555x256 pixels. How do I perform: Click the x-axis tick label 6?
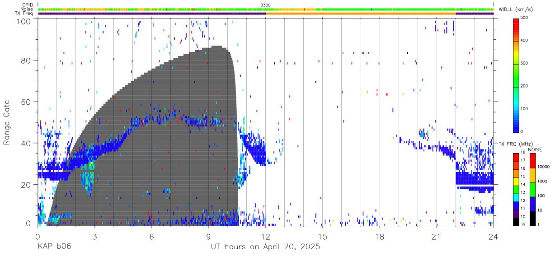click(x=151, y=237)
